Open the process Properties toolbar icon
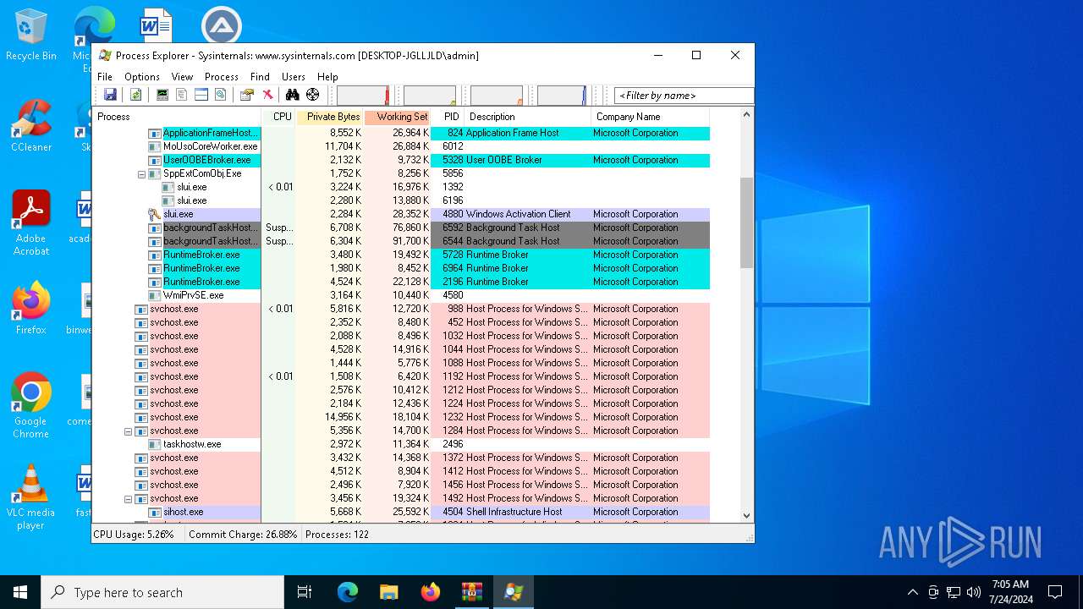Image resolution: width=1083 pixels, height=609 pixels. click(247, 95)
